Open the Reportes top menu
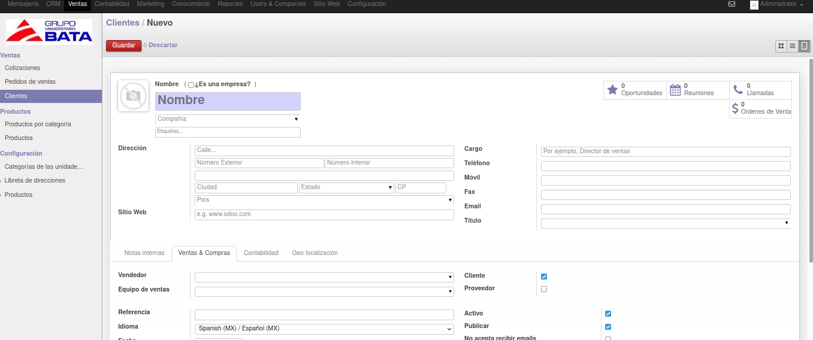 click(x=230, y=4)
